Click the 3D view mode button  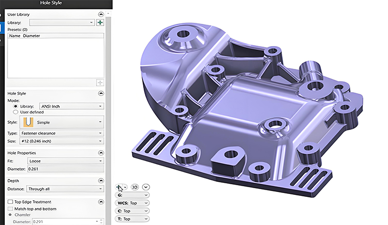tap(135, 187)
